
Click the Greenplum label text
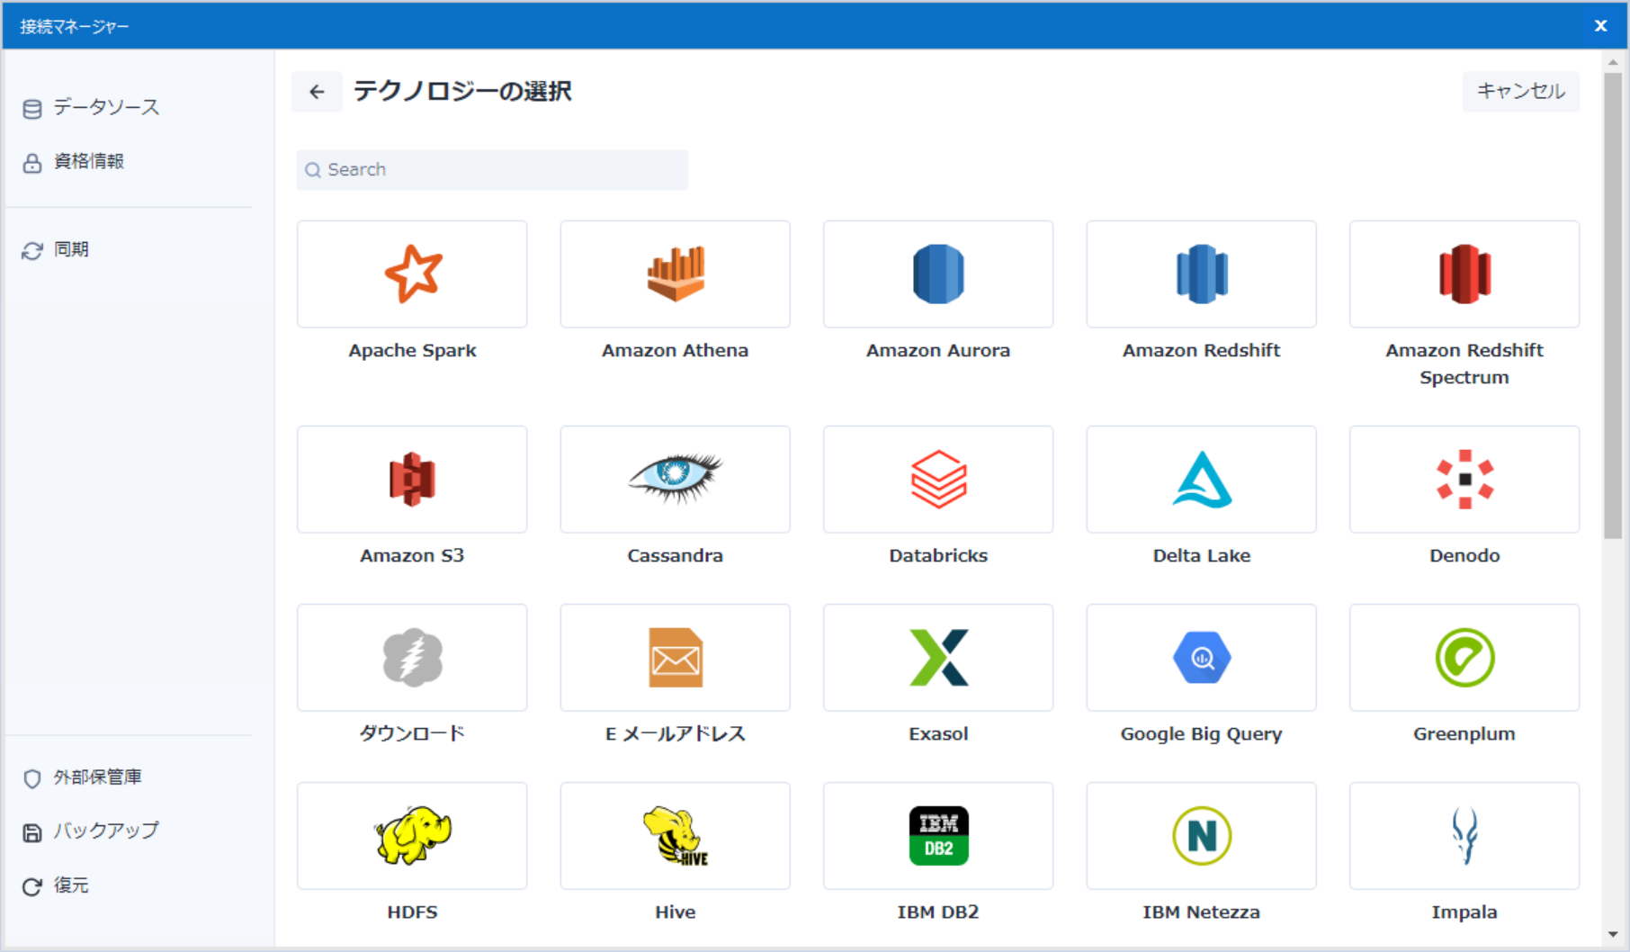(1464, 734)
